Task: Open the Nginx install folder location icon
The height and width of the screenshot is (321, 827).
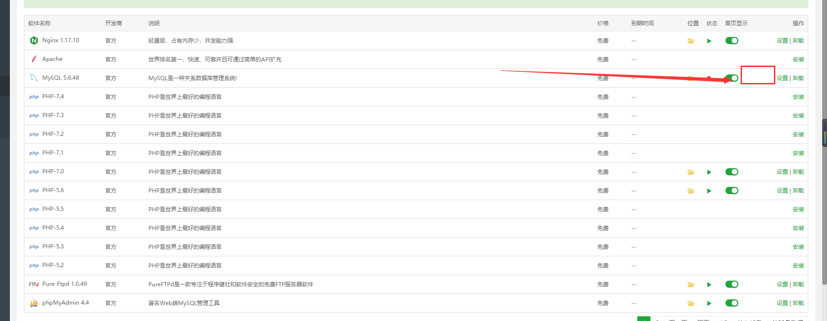Action: click(691, 41)
